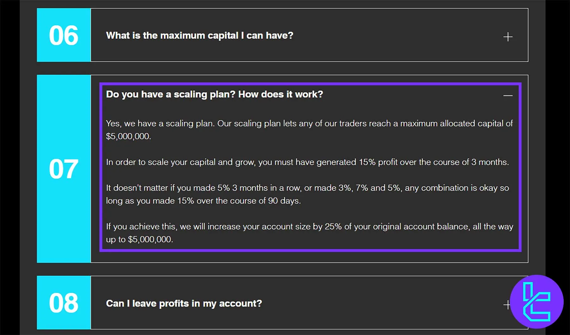Click the $5,000,000 text in the answer
The image size is (570, 335).
[x=129, y=136]
